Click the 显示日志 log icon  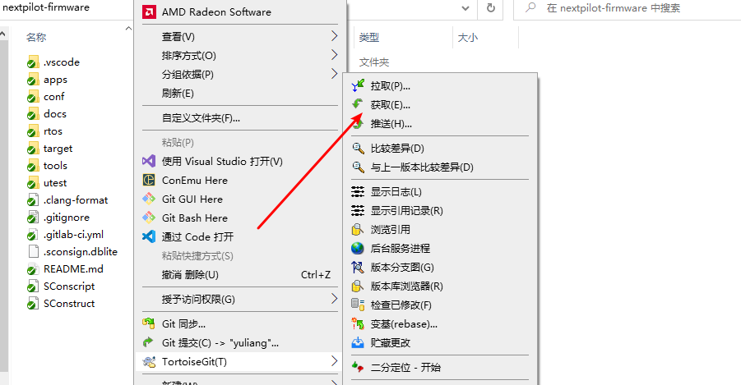[358, 191]
